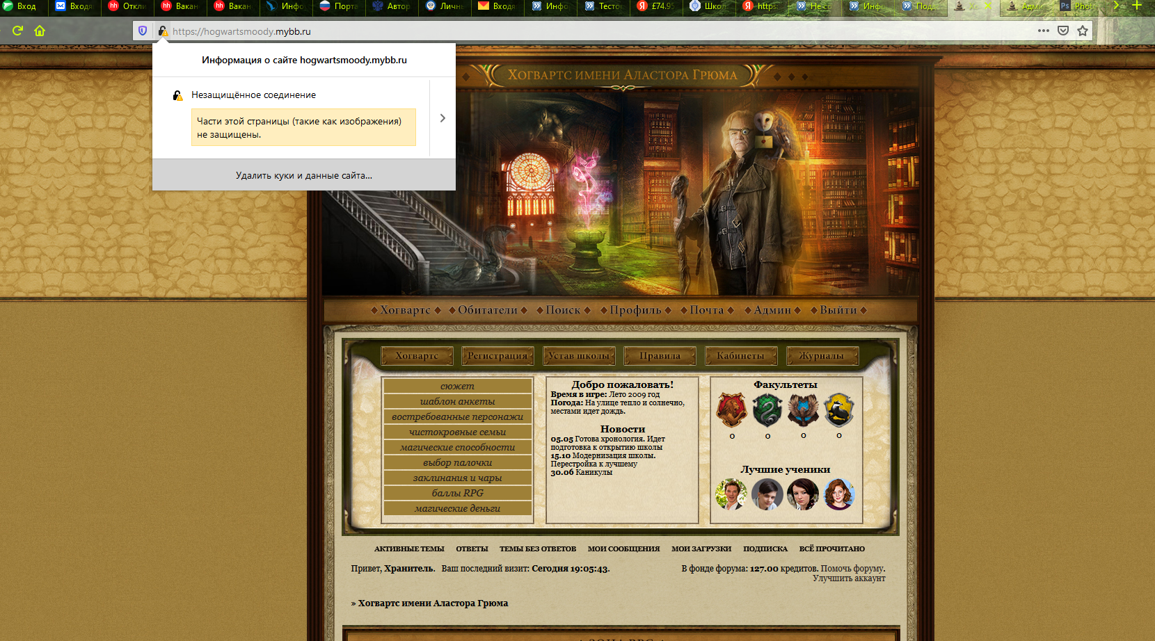Switch to the Photoshop 'Phot' tab
This screenshot has width=1155, height=641.
coord(1079,6)
